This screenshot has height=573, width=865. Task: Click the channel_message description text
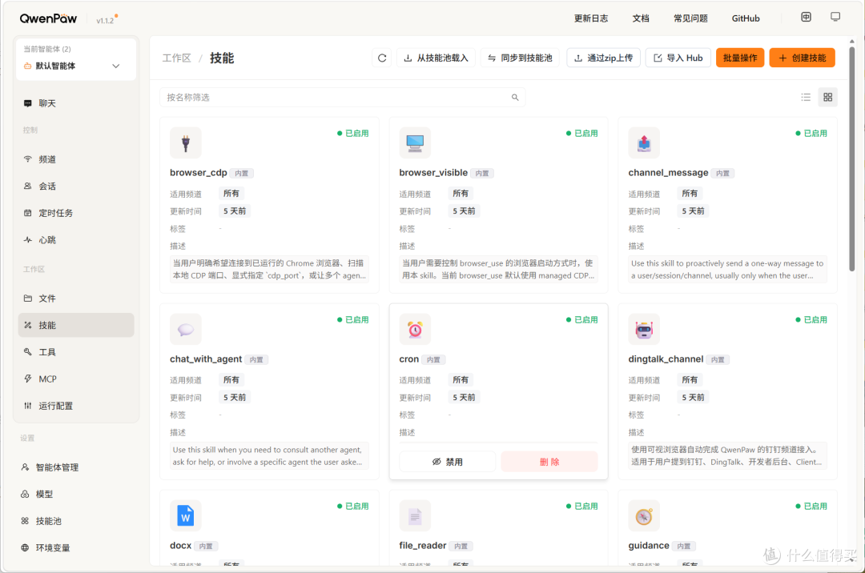[x=727, y=270]
